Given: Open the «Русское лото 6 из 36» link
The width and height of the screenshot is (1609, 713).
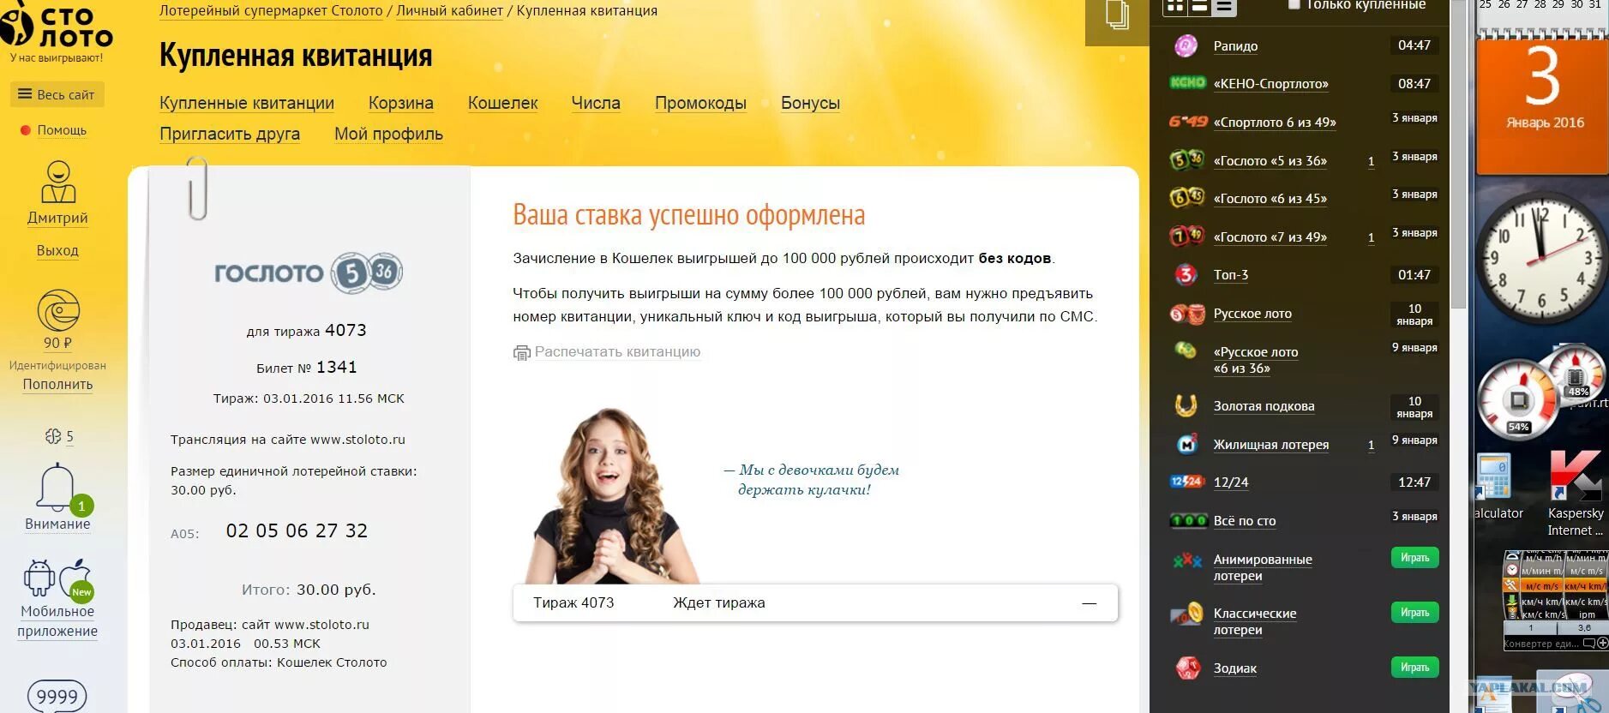Looking at the screenshot, I should pos(1256,360).
